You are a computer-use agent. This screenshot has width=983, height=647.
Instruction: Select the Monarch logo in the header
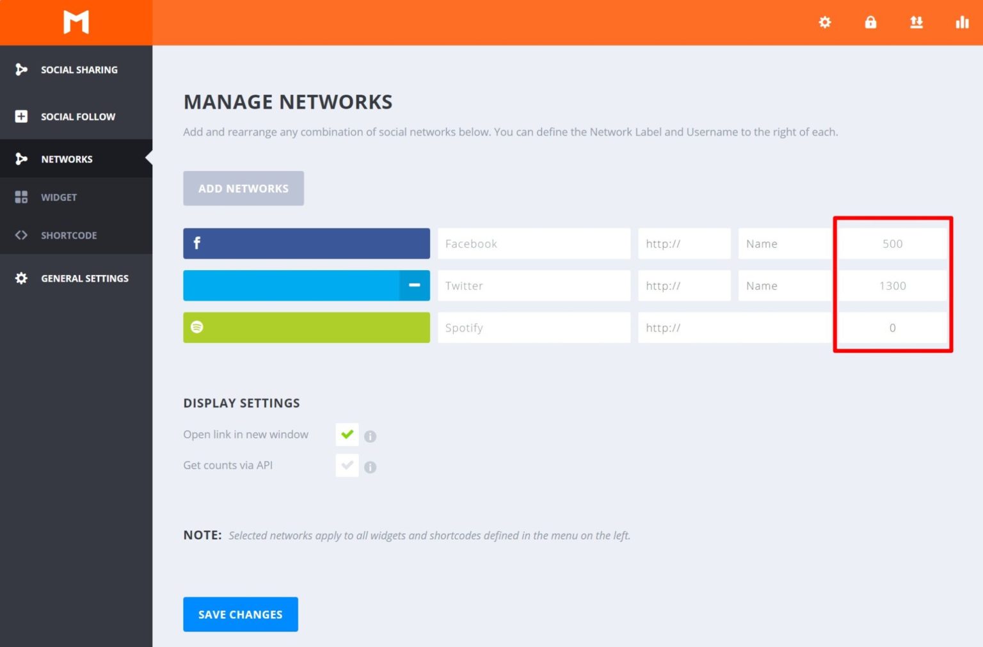pyautogui.click(x=76, y=22)
